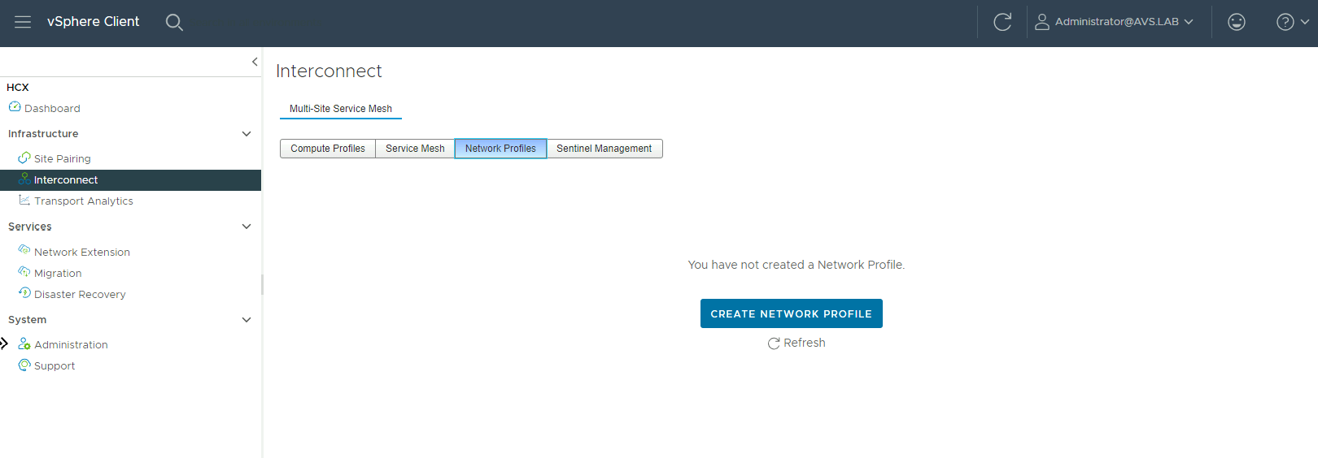Click the sidebar resize handle
Screen dimensions: 1318x458
(x=262, y=284)
